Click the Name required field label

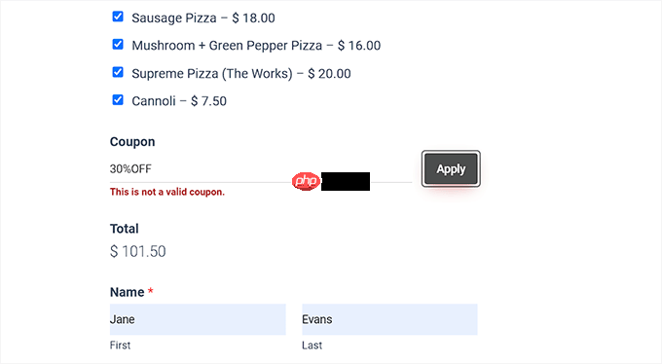click(x=131, y=292)
